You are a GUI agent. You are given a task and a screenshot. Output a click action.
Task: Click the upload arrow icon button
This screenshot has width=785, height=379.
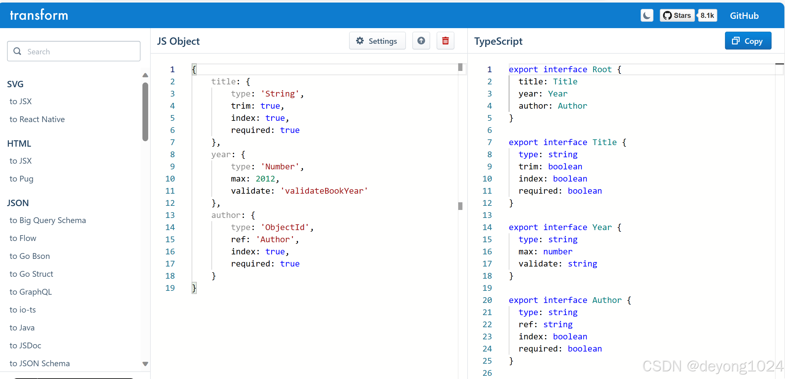point(421,41)
